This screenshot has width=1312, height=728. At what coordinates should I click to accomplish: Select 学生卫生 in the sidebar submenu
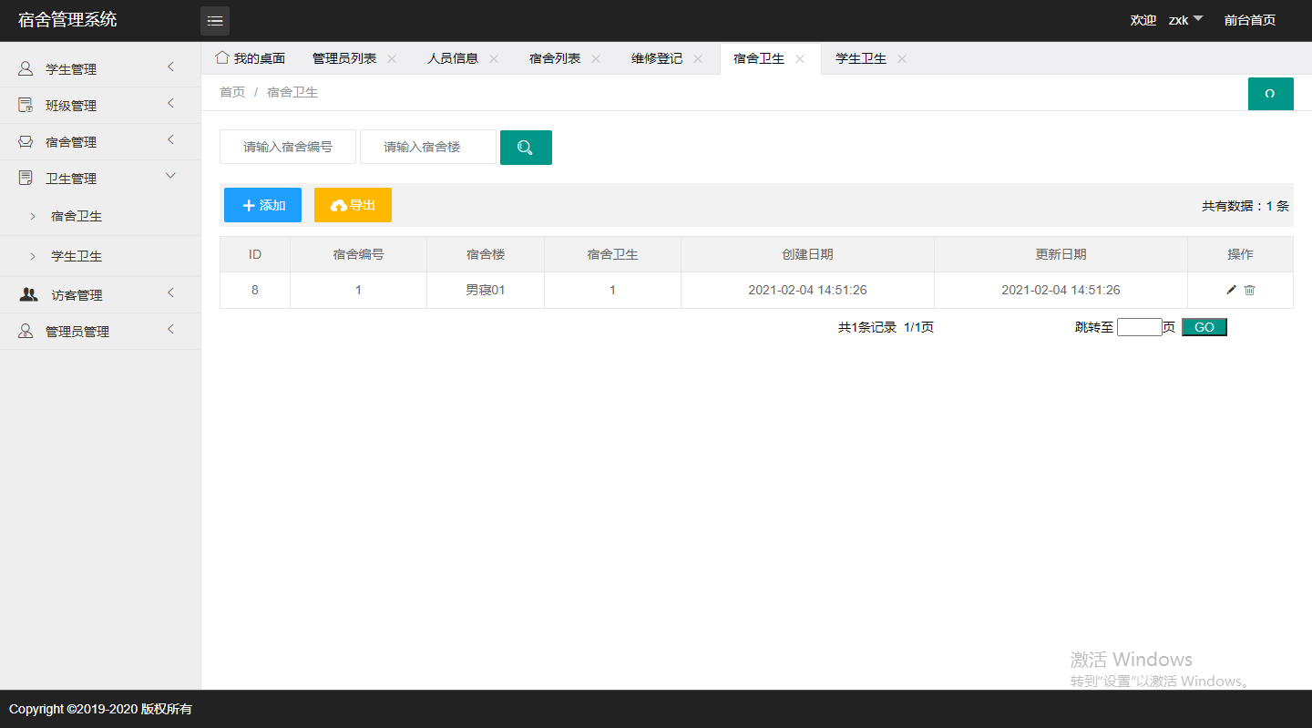pyautogui.click(x=77, y=256)
